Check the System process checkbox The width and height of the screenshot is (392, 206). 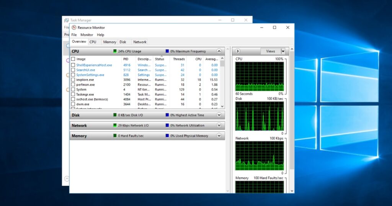[x=73, y=90]
